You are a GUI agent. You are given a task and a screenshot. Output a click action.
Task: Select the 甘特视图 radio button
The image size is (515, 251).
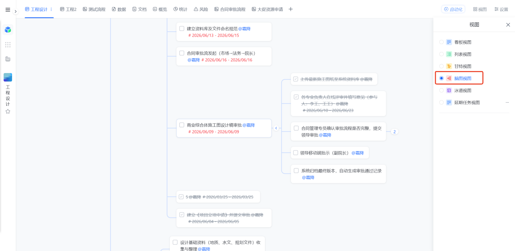[442, 66]
